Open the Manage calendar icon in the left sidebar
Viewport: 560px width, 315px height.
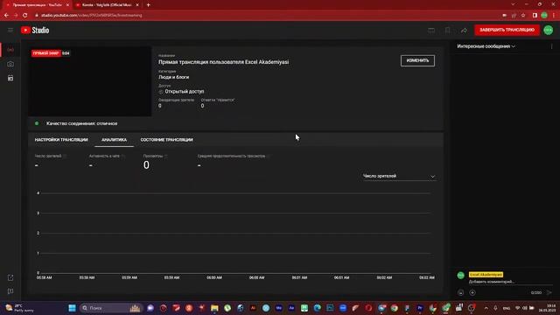point(10,78)
